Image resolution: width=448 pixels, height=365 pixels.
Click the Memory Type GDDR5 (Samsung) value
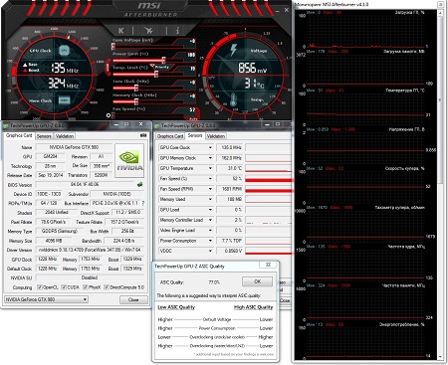pyautogui.click(x=60, y=231)
